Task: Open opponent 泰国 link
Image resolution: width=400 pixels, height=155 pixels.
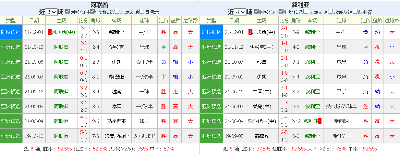Action: (x=117, y=107)
